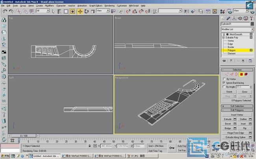Open the render type View dropdown
Screen dimensions: 256x159
241,11
